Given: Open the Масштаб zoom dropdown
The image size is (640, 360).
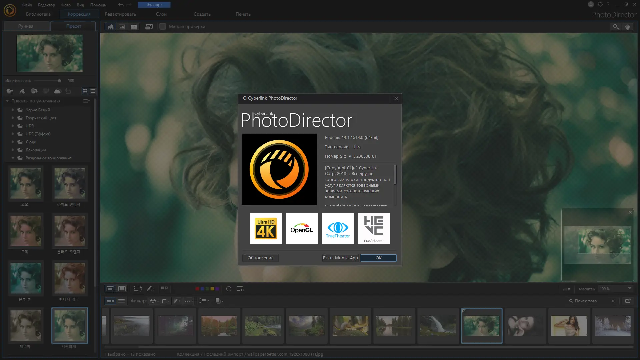Looking at the screenshot, I should click(630, 289).
